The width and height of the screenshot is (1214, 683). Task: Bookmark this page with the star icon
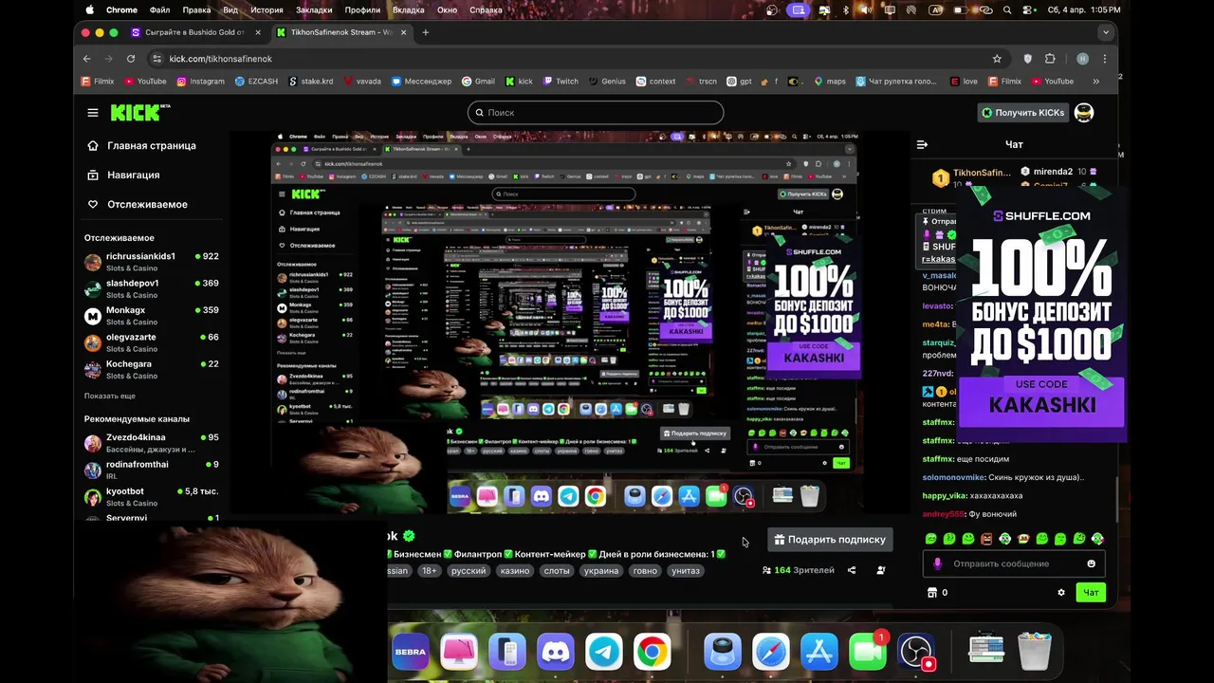997,59
